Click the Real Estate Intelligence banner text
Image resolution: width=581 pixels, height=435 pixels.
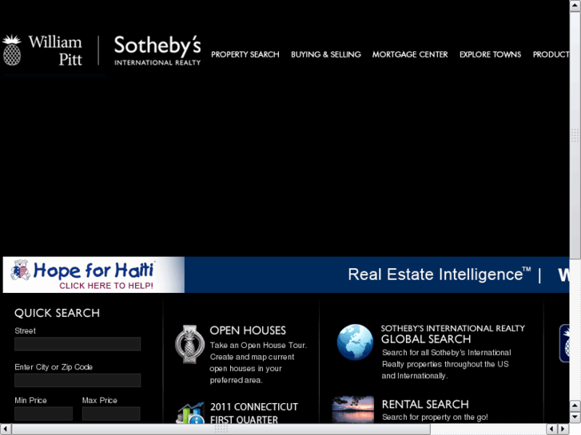click(x=440, y=275)
